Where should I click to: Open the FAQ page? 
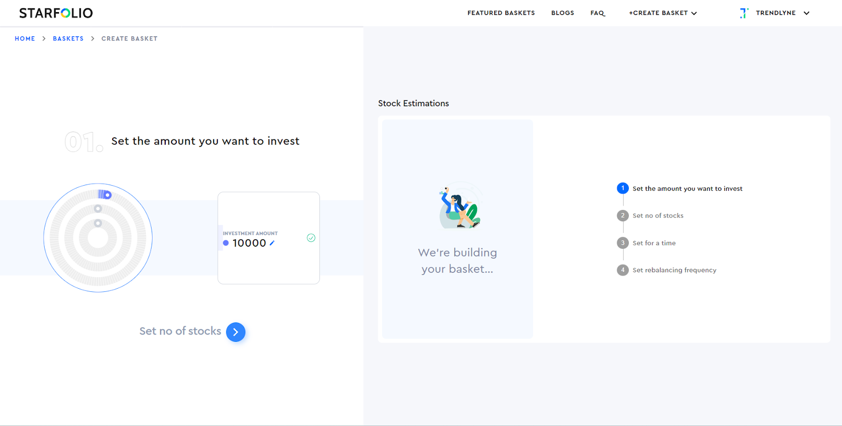tap(597, 13)
